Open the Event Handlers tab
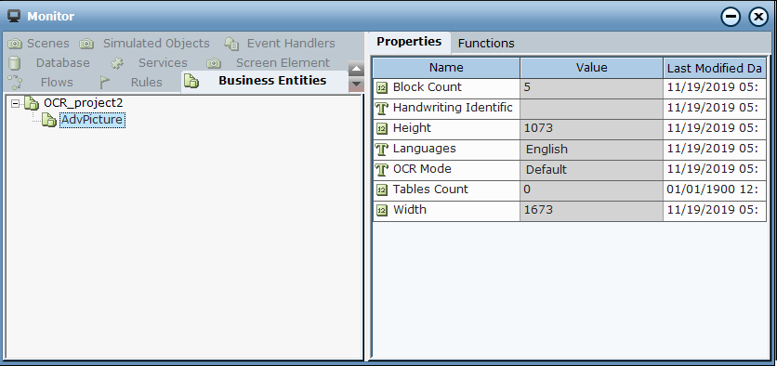Image resolution: width=777 pixels, height=366 pixels. tap(280, 44)
